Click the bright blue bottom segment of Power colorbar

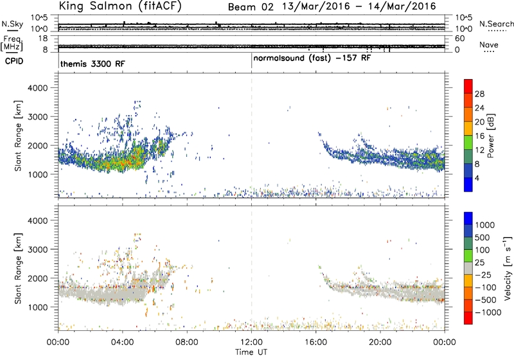pos(468,184)
